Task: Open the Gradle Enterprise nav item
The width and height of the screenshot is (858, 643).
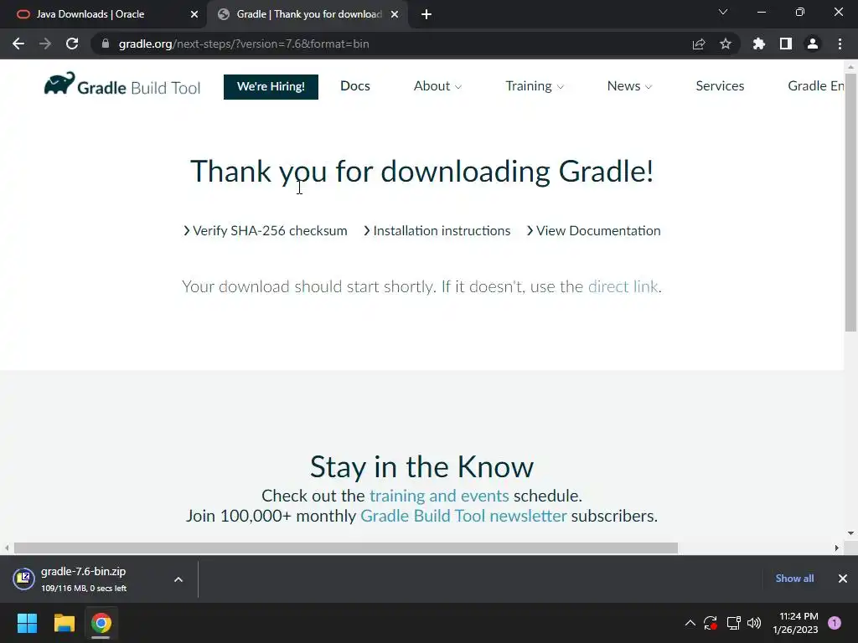Action: coord(815,86)
